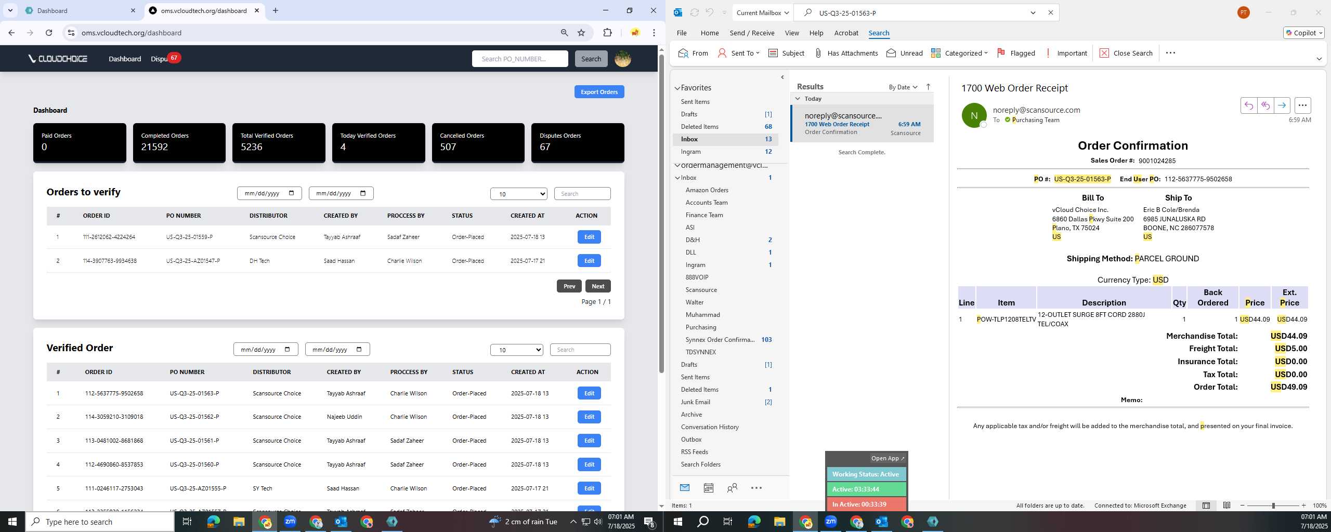The height and width of the screenshot is (532, 1331).
Task: Open the Scansource mail folder
Action: point(701,290)
